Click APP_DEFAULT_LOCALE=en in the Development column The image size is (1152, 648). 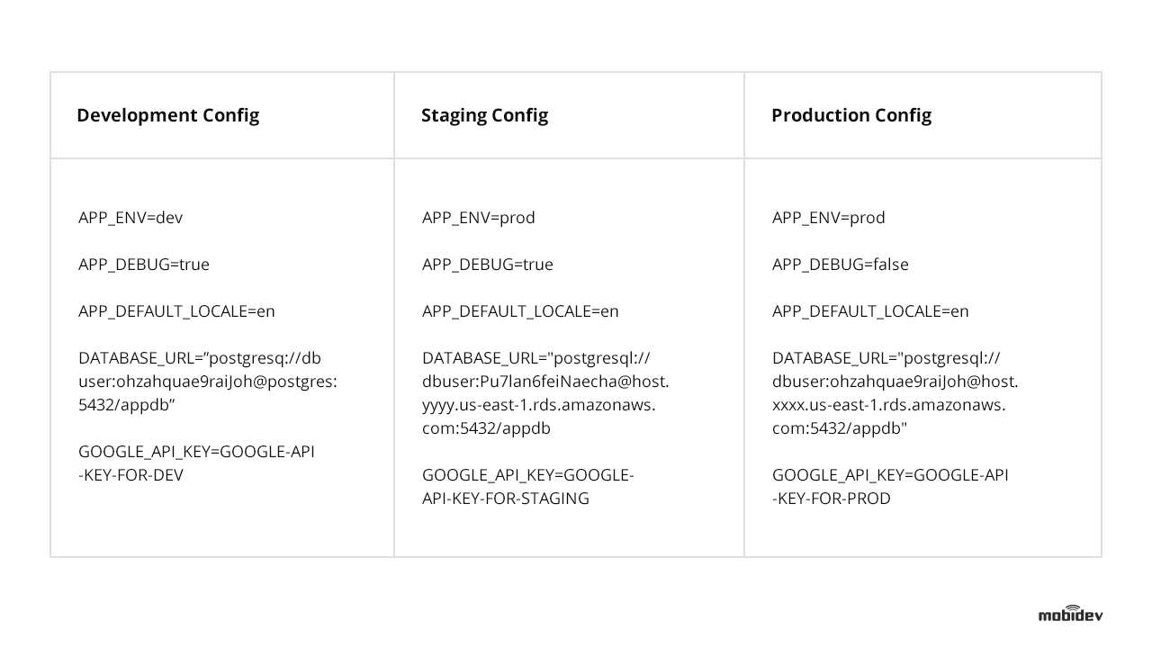tap(176, 311)
